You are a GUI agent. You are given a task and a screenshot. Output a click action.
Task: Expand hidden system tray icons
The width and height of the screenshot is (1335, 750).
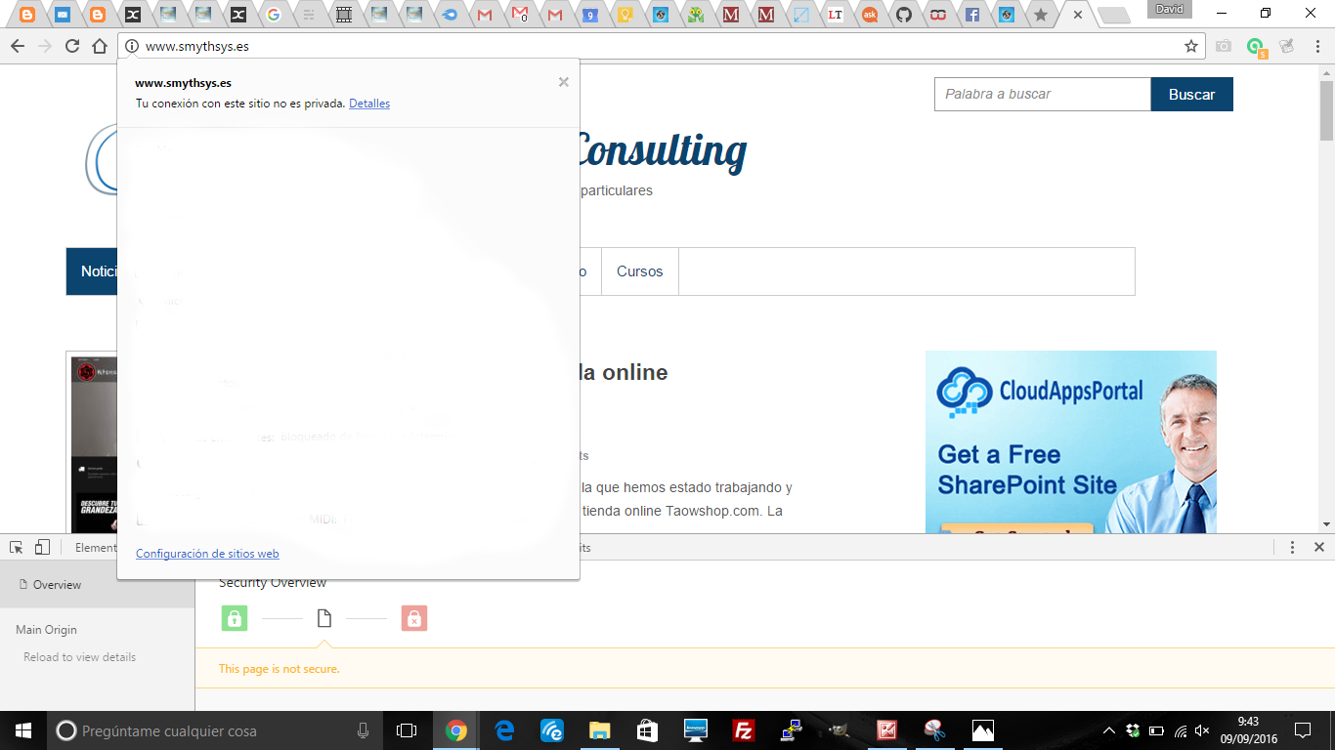pos(1108,730)
